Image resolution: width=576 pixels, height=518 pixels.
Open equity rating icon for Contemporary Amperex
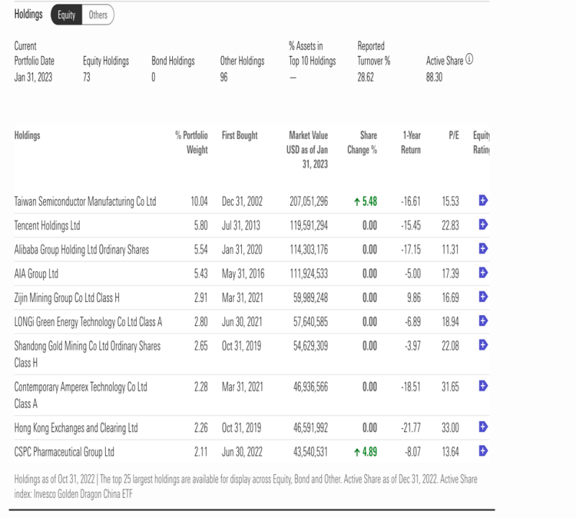click(483, 386)
